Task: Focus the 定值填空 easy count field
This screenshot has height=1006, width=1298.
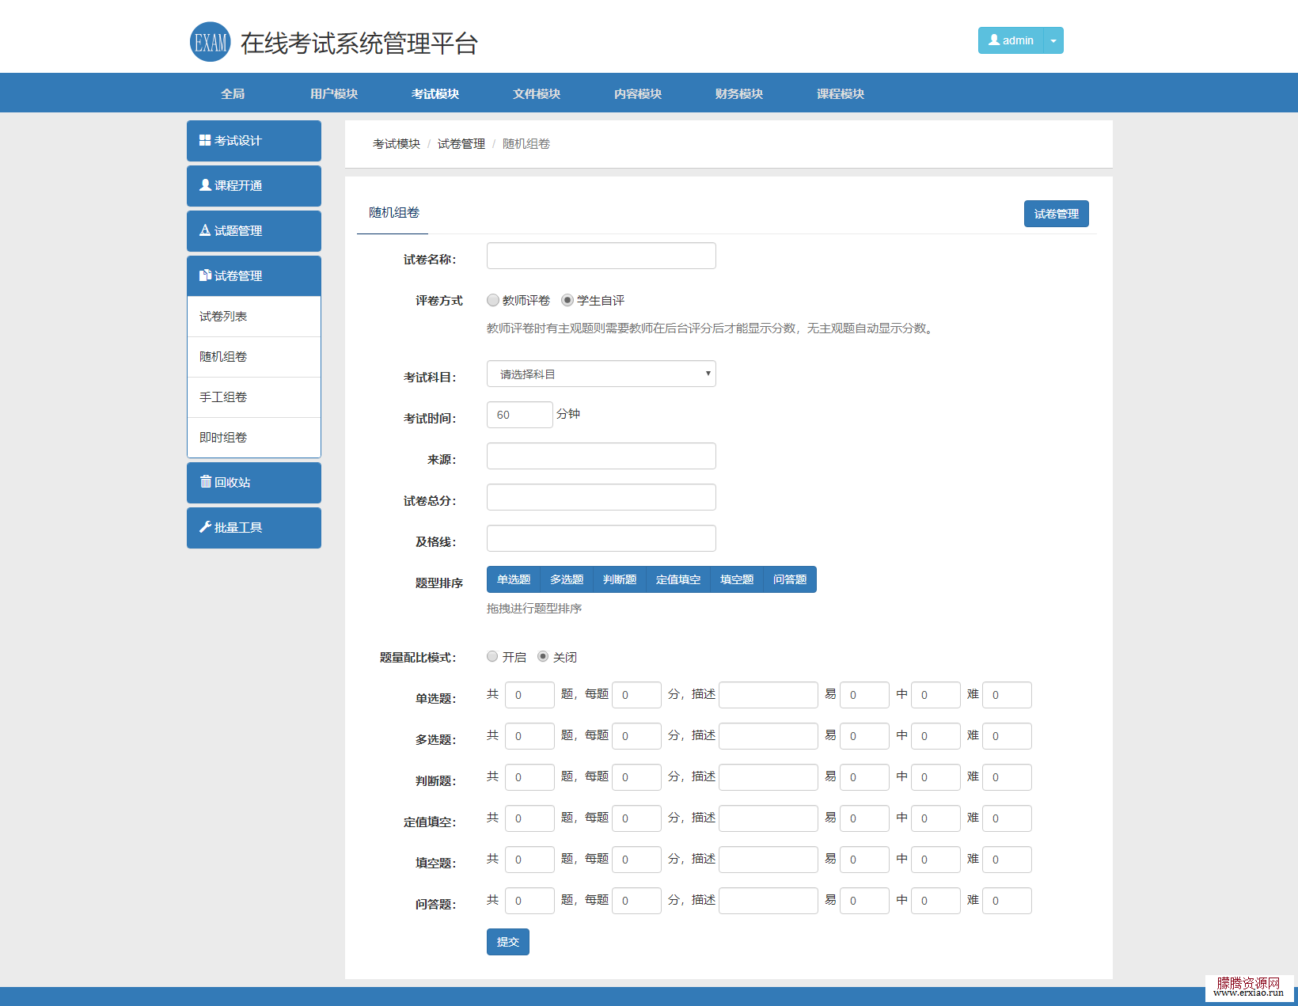Action: [x=864, y=818]
